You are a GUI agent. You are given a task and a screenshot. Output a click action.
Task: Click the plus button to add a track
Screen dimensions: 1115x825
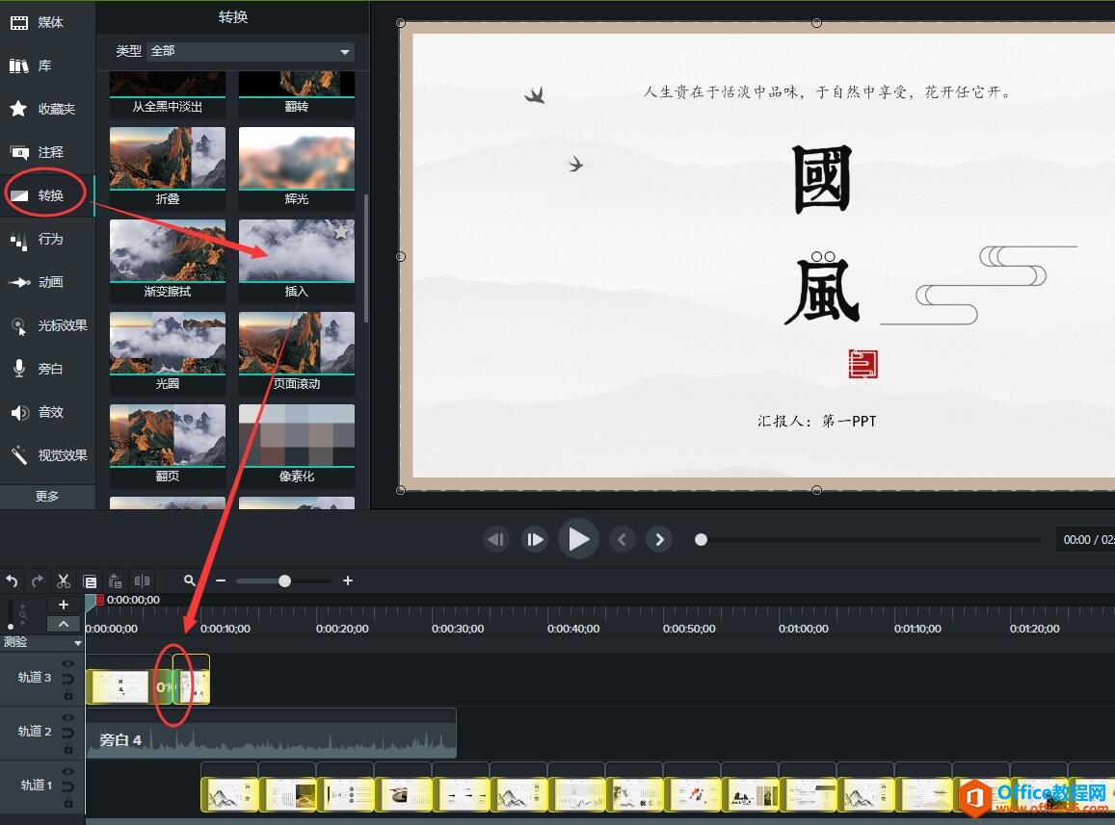point(64,605)
